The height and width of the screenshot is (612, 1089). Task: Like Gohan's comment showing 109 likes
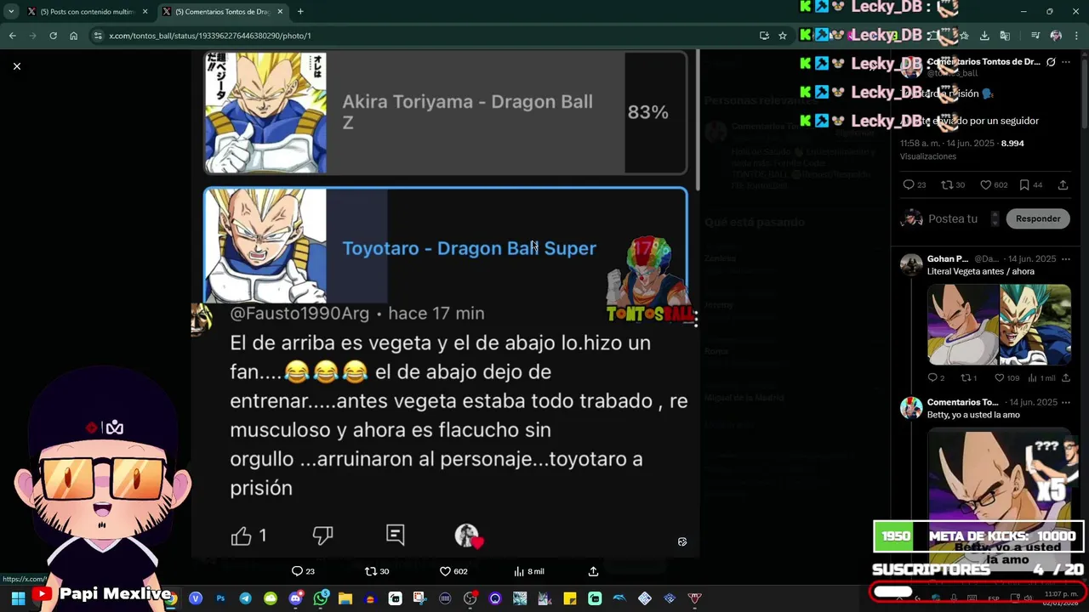pos(1006,377)
